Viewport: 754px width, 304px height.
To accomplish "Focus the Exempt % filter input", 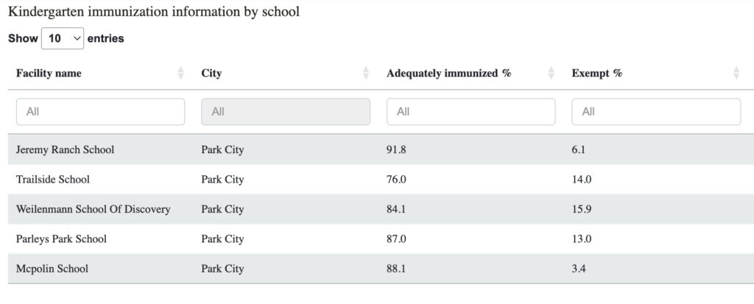I will coord(656,112).
